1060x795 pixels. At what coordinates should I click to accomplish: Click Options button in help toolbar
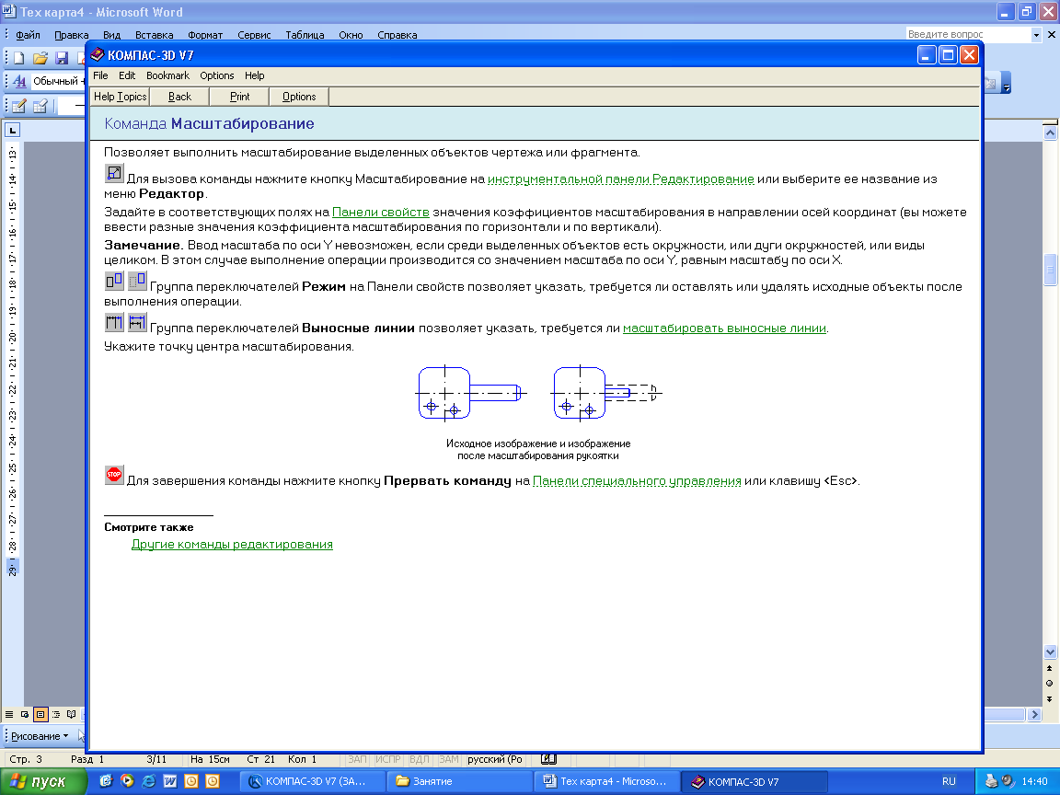tap(299, 97)
